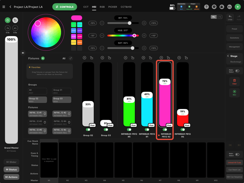
Task: Click the M Actions button
Action: point(11,177)
